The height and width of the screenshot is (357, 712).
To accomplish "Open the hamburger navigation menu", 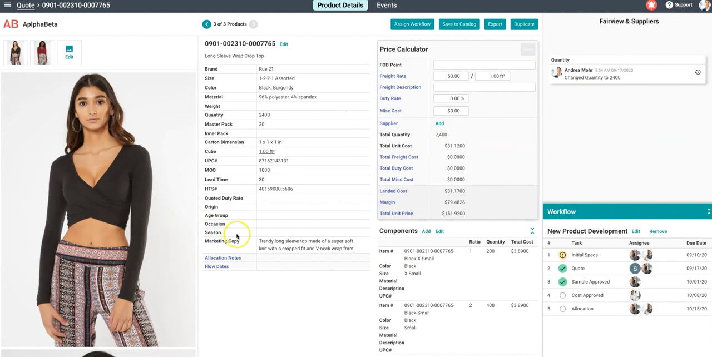I will [x=8, y=5].
